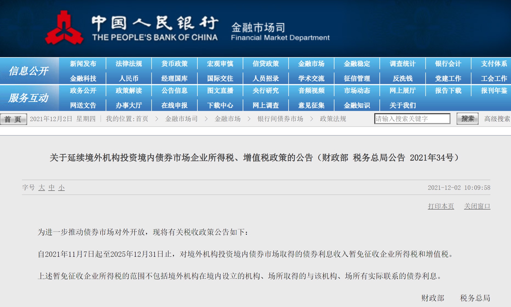The height and width of the screenshot is (307, 511).
Task: Switch to the 金融市场 section
Action: click(x=311, y=63)
